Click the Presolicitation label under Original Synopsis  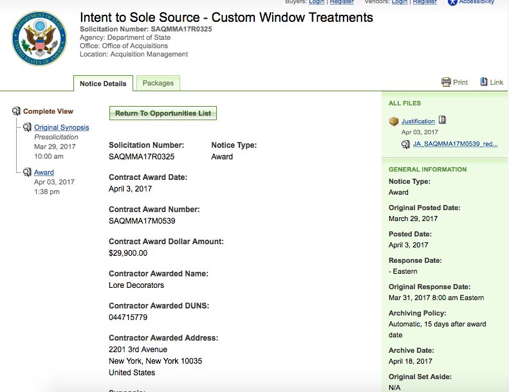click(x=56, y=137)
